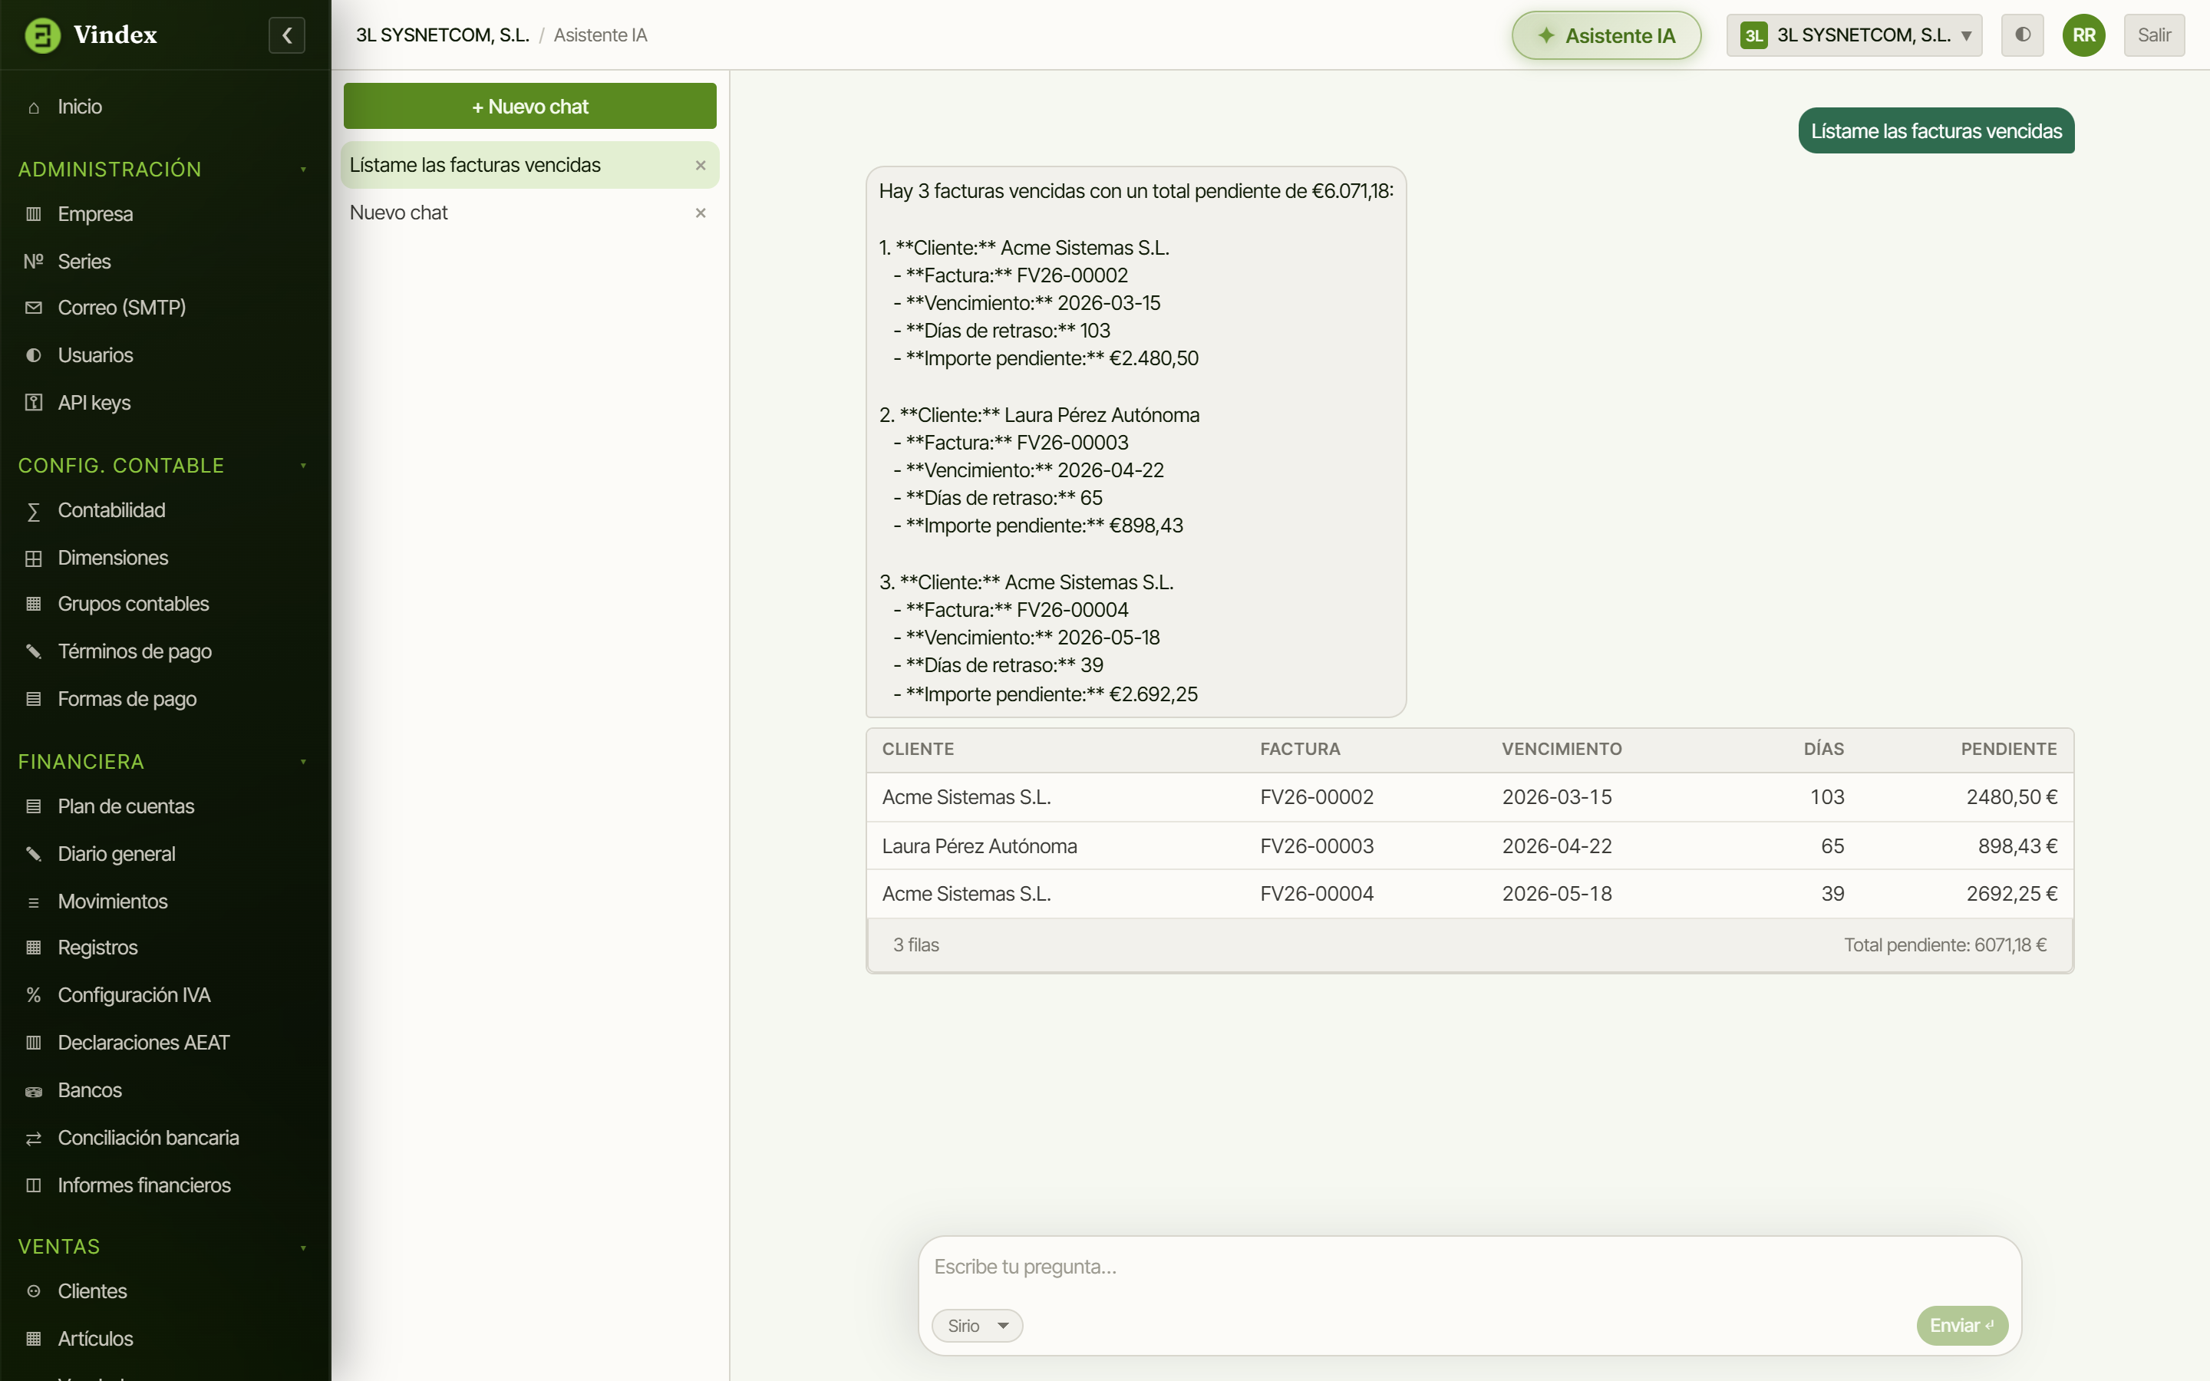Click the 3L SYSNETCOM, S.L. breadcrumb link

pos(443,35)
